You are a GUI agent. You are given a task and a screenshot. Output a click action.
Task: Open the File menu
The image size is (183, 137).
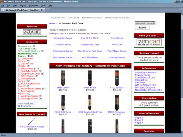[3, 5]
